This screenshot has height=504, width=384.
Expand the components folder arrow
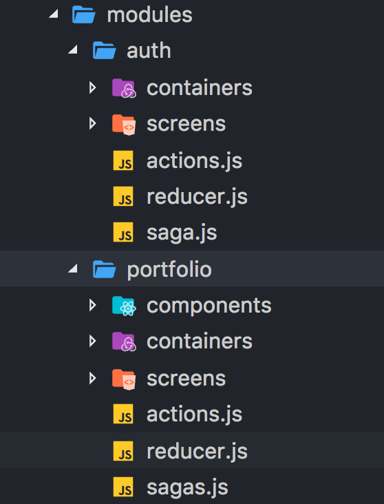pyautogui.click(x=92, y=305)
